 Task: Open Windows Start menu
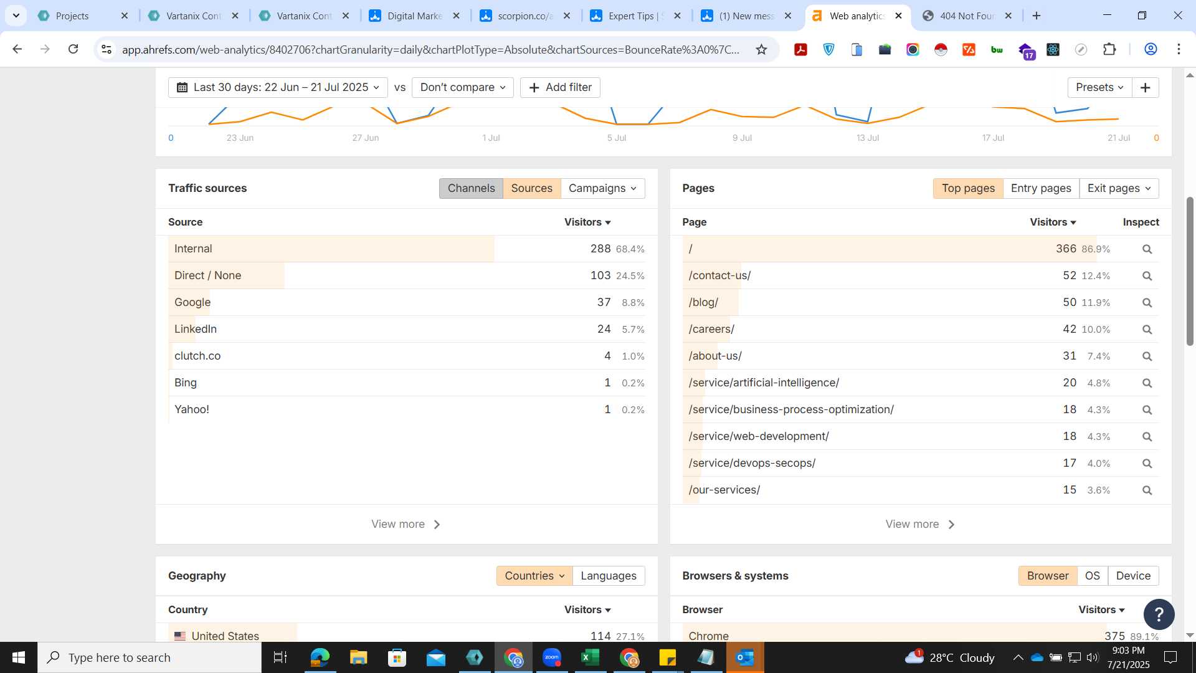tap(19, 657)
